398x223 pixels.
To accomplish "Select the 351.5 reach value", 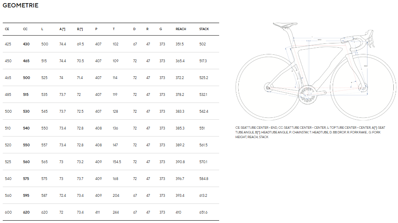I will click(180, 44).
